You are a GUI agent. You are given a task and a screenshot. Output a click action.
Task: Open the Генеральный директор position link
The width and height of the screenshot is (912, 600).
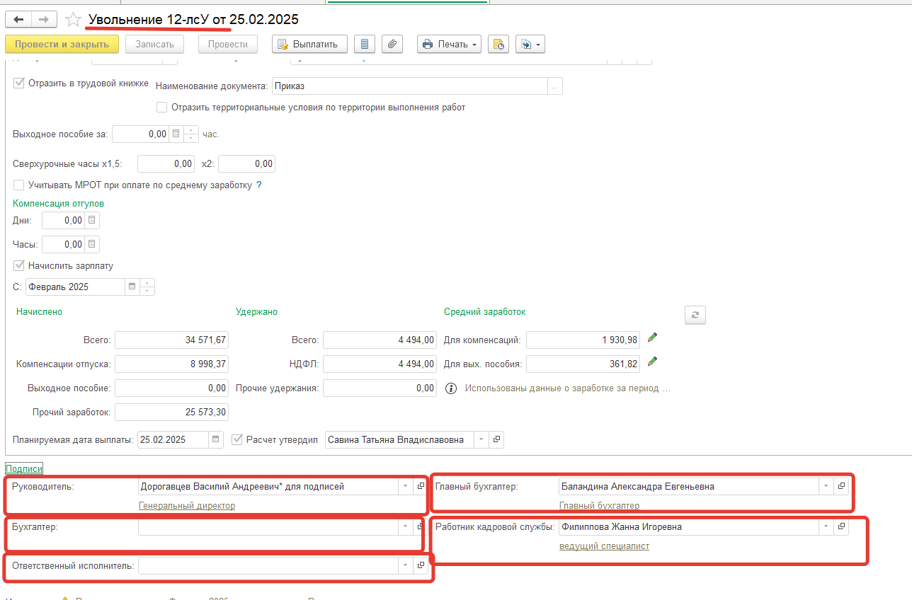click(186, 505)
